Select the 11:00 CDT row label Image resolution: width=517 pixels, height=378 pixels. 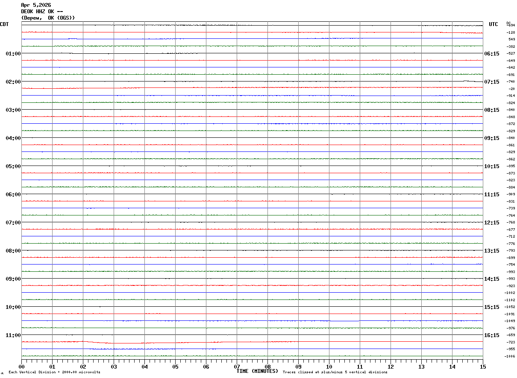click(13, 335)
